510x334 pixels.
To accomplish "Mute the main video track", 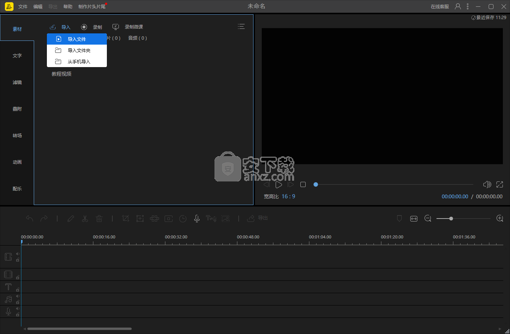I will coord(18,254).
